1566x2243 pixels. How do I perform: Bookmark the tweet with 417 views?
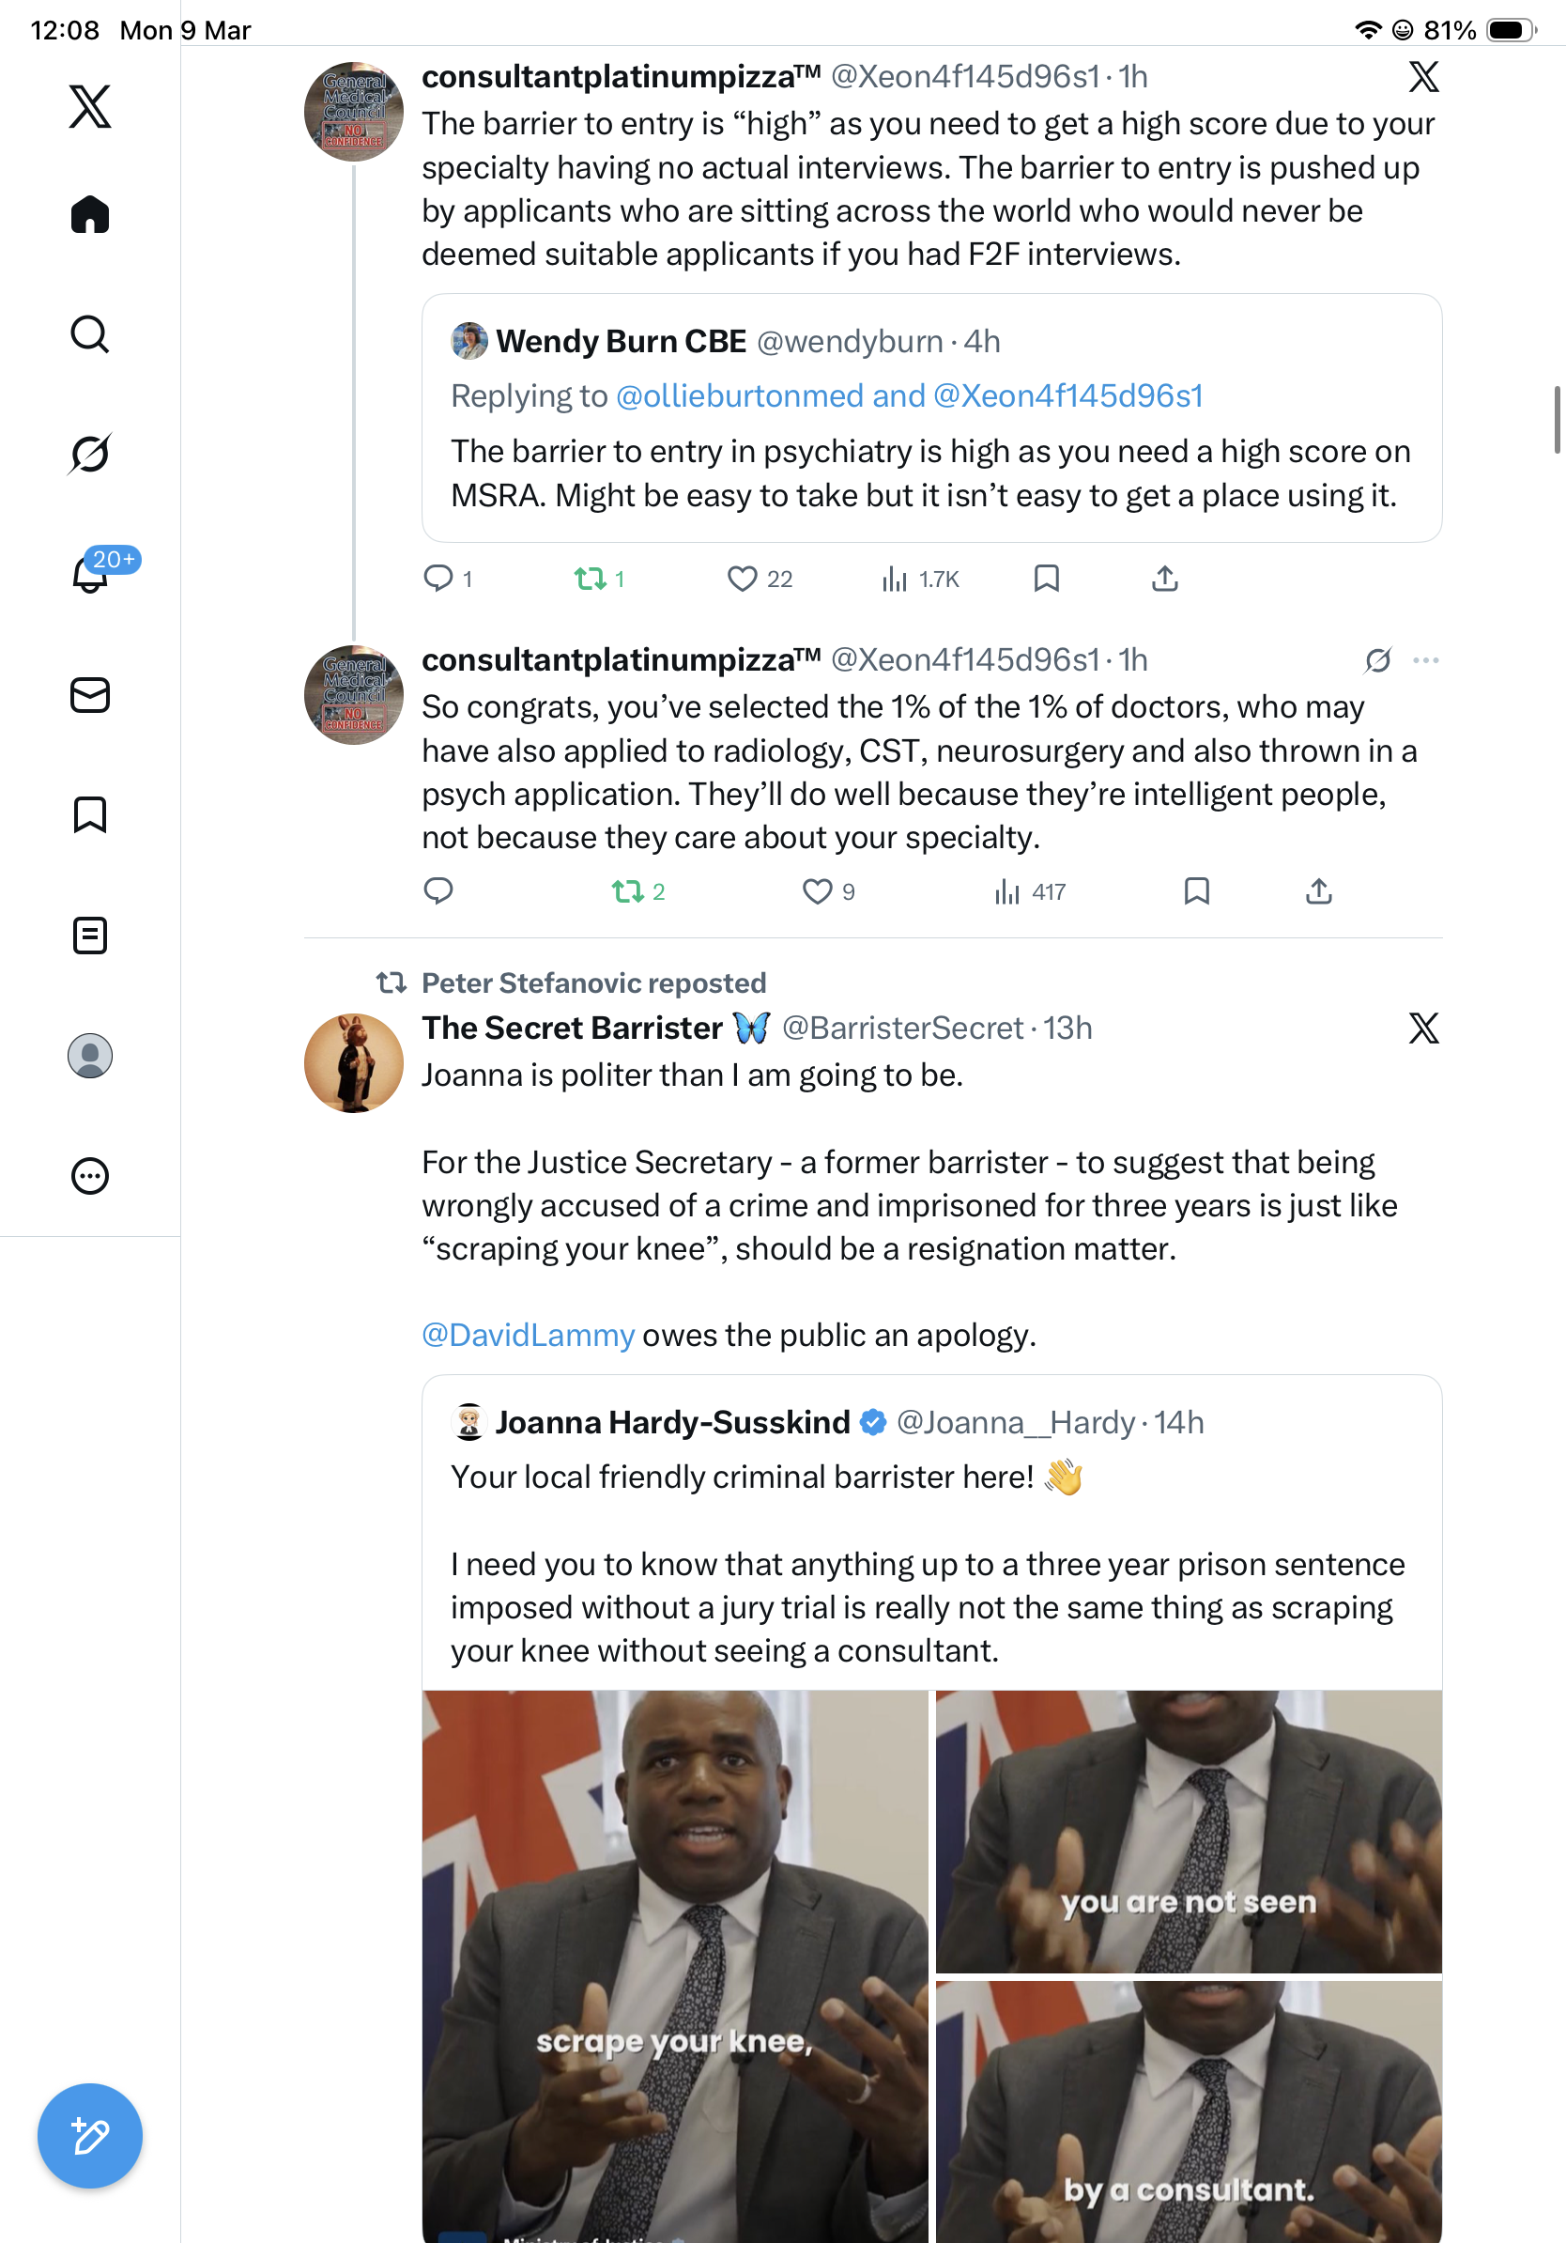(x=1196, y=891)
